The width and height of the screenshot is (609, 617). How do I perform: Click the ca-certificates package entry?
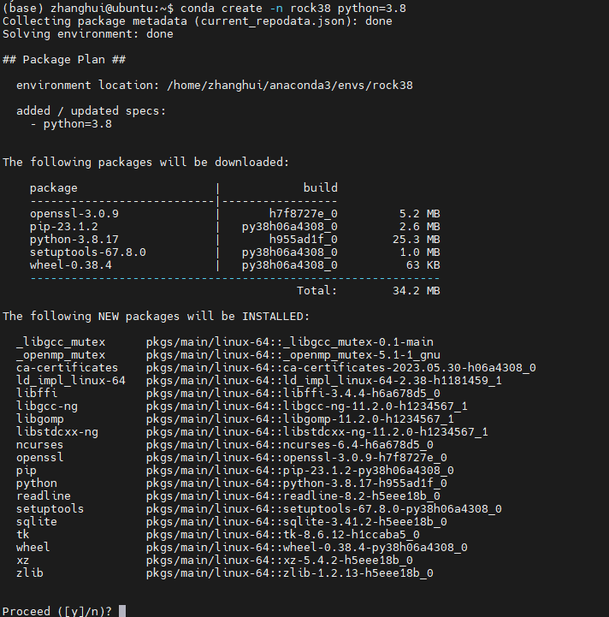point(68,367)
